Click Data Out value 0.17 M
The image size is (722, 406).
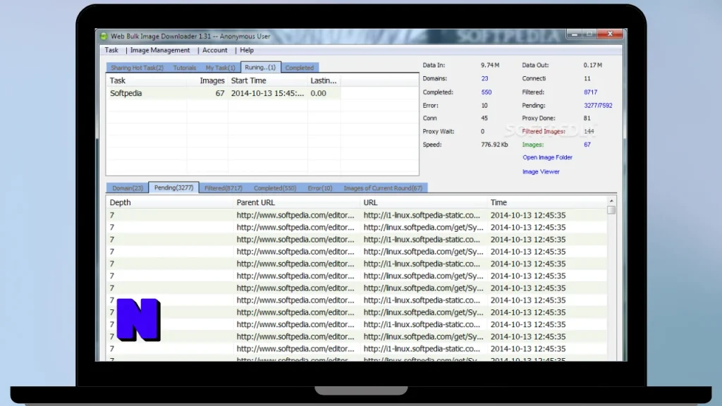pos(592,66)
